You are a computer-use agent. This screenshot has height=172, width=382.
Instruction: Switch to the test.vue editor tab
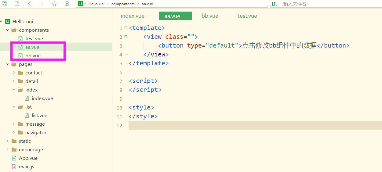(x=247, y=16)
